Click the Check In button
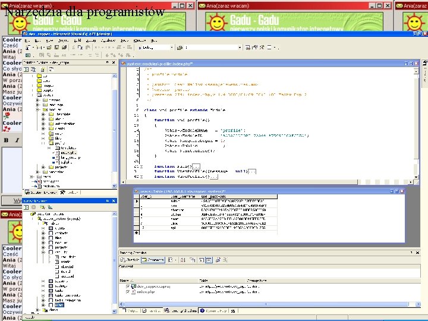 pyautogui.click(x=130, y=260)
